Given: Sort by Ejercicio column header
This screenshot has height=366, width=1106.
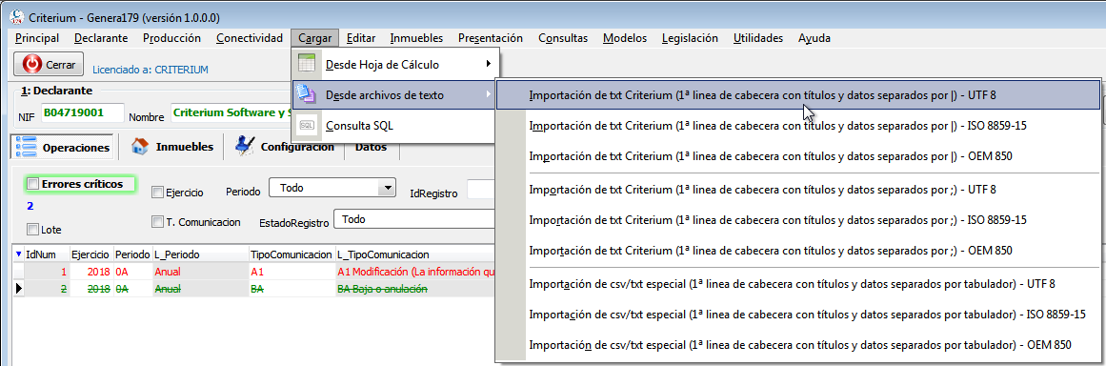Looking at the screenshot, I should (x=91, y=254).
